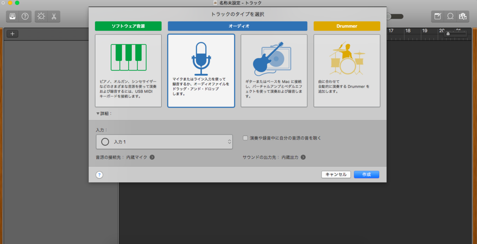This screenshot has width=477, height=244.
Task: Click the 名称未設定 document title icon
Action: 215,3
